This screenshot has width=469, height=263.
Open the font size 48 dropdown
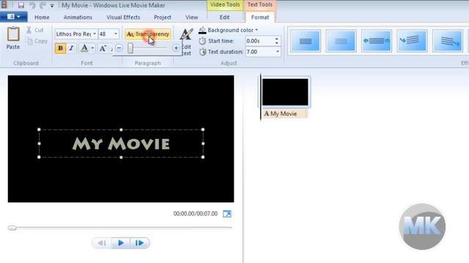click(x=116, y=34)
